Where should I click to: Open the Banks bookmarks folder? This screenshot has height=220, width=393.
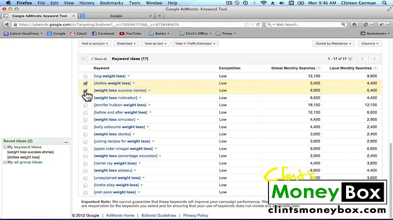point(159,33)
